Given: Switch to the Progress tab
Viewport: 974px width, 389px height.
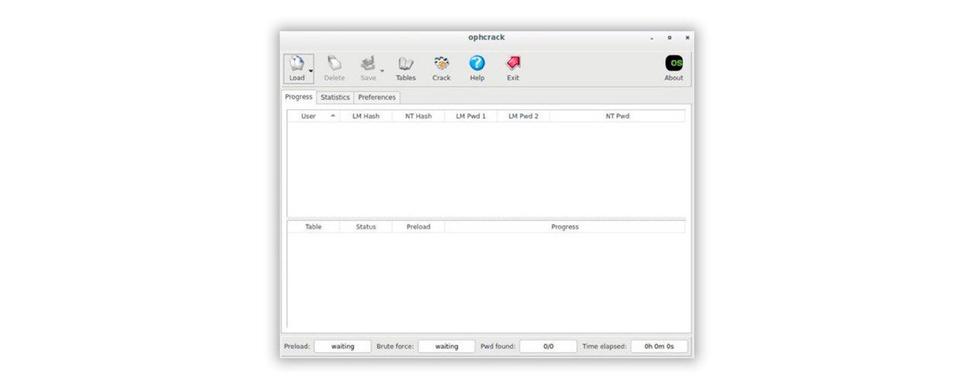Looking at the screenshot, I should coord(298,97).
